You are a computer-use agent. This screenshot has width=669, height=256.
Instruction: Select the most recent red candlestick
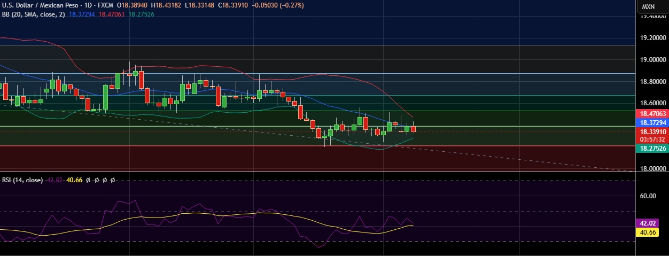[x=413, y=128]
